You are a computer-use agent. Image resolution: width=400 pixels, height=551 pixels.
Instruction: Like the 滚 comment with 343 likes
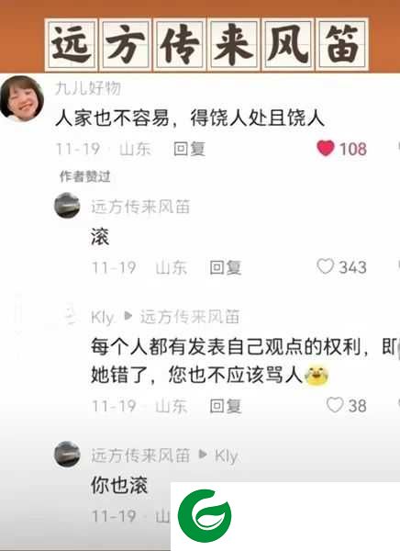(x=325, y=266)
